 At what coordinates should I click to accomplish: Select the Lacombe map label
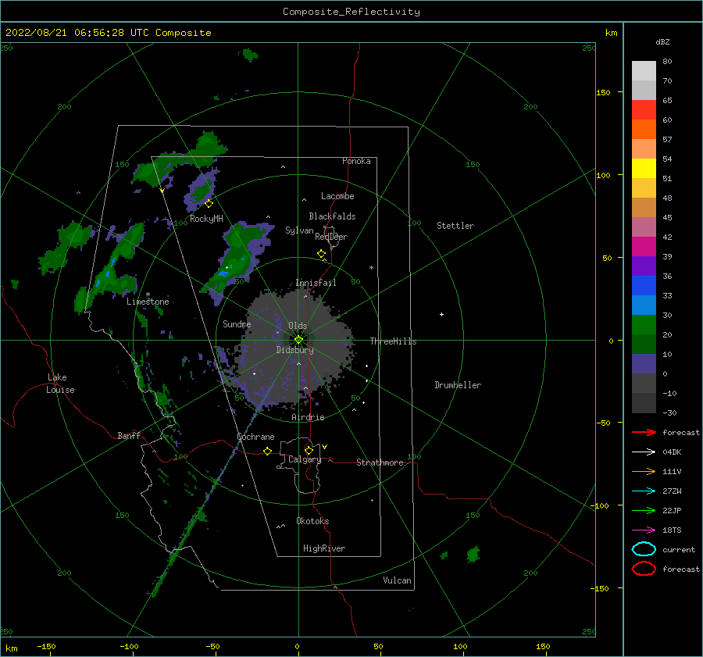coord(337,196)
